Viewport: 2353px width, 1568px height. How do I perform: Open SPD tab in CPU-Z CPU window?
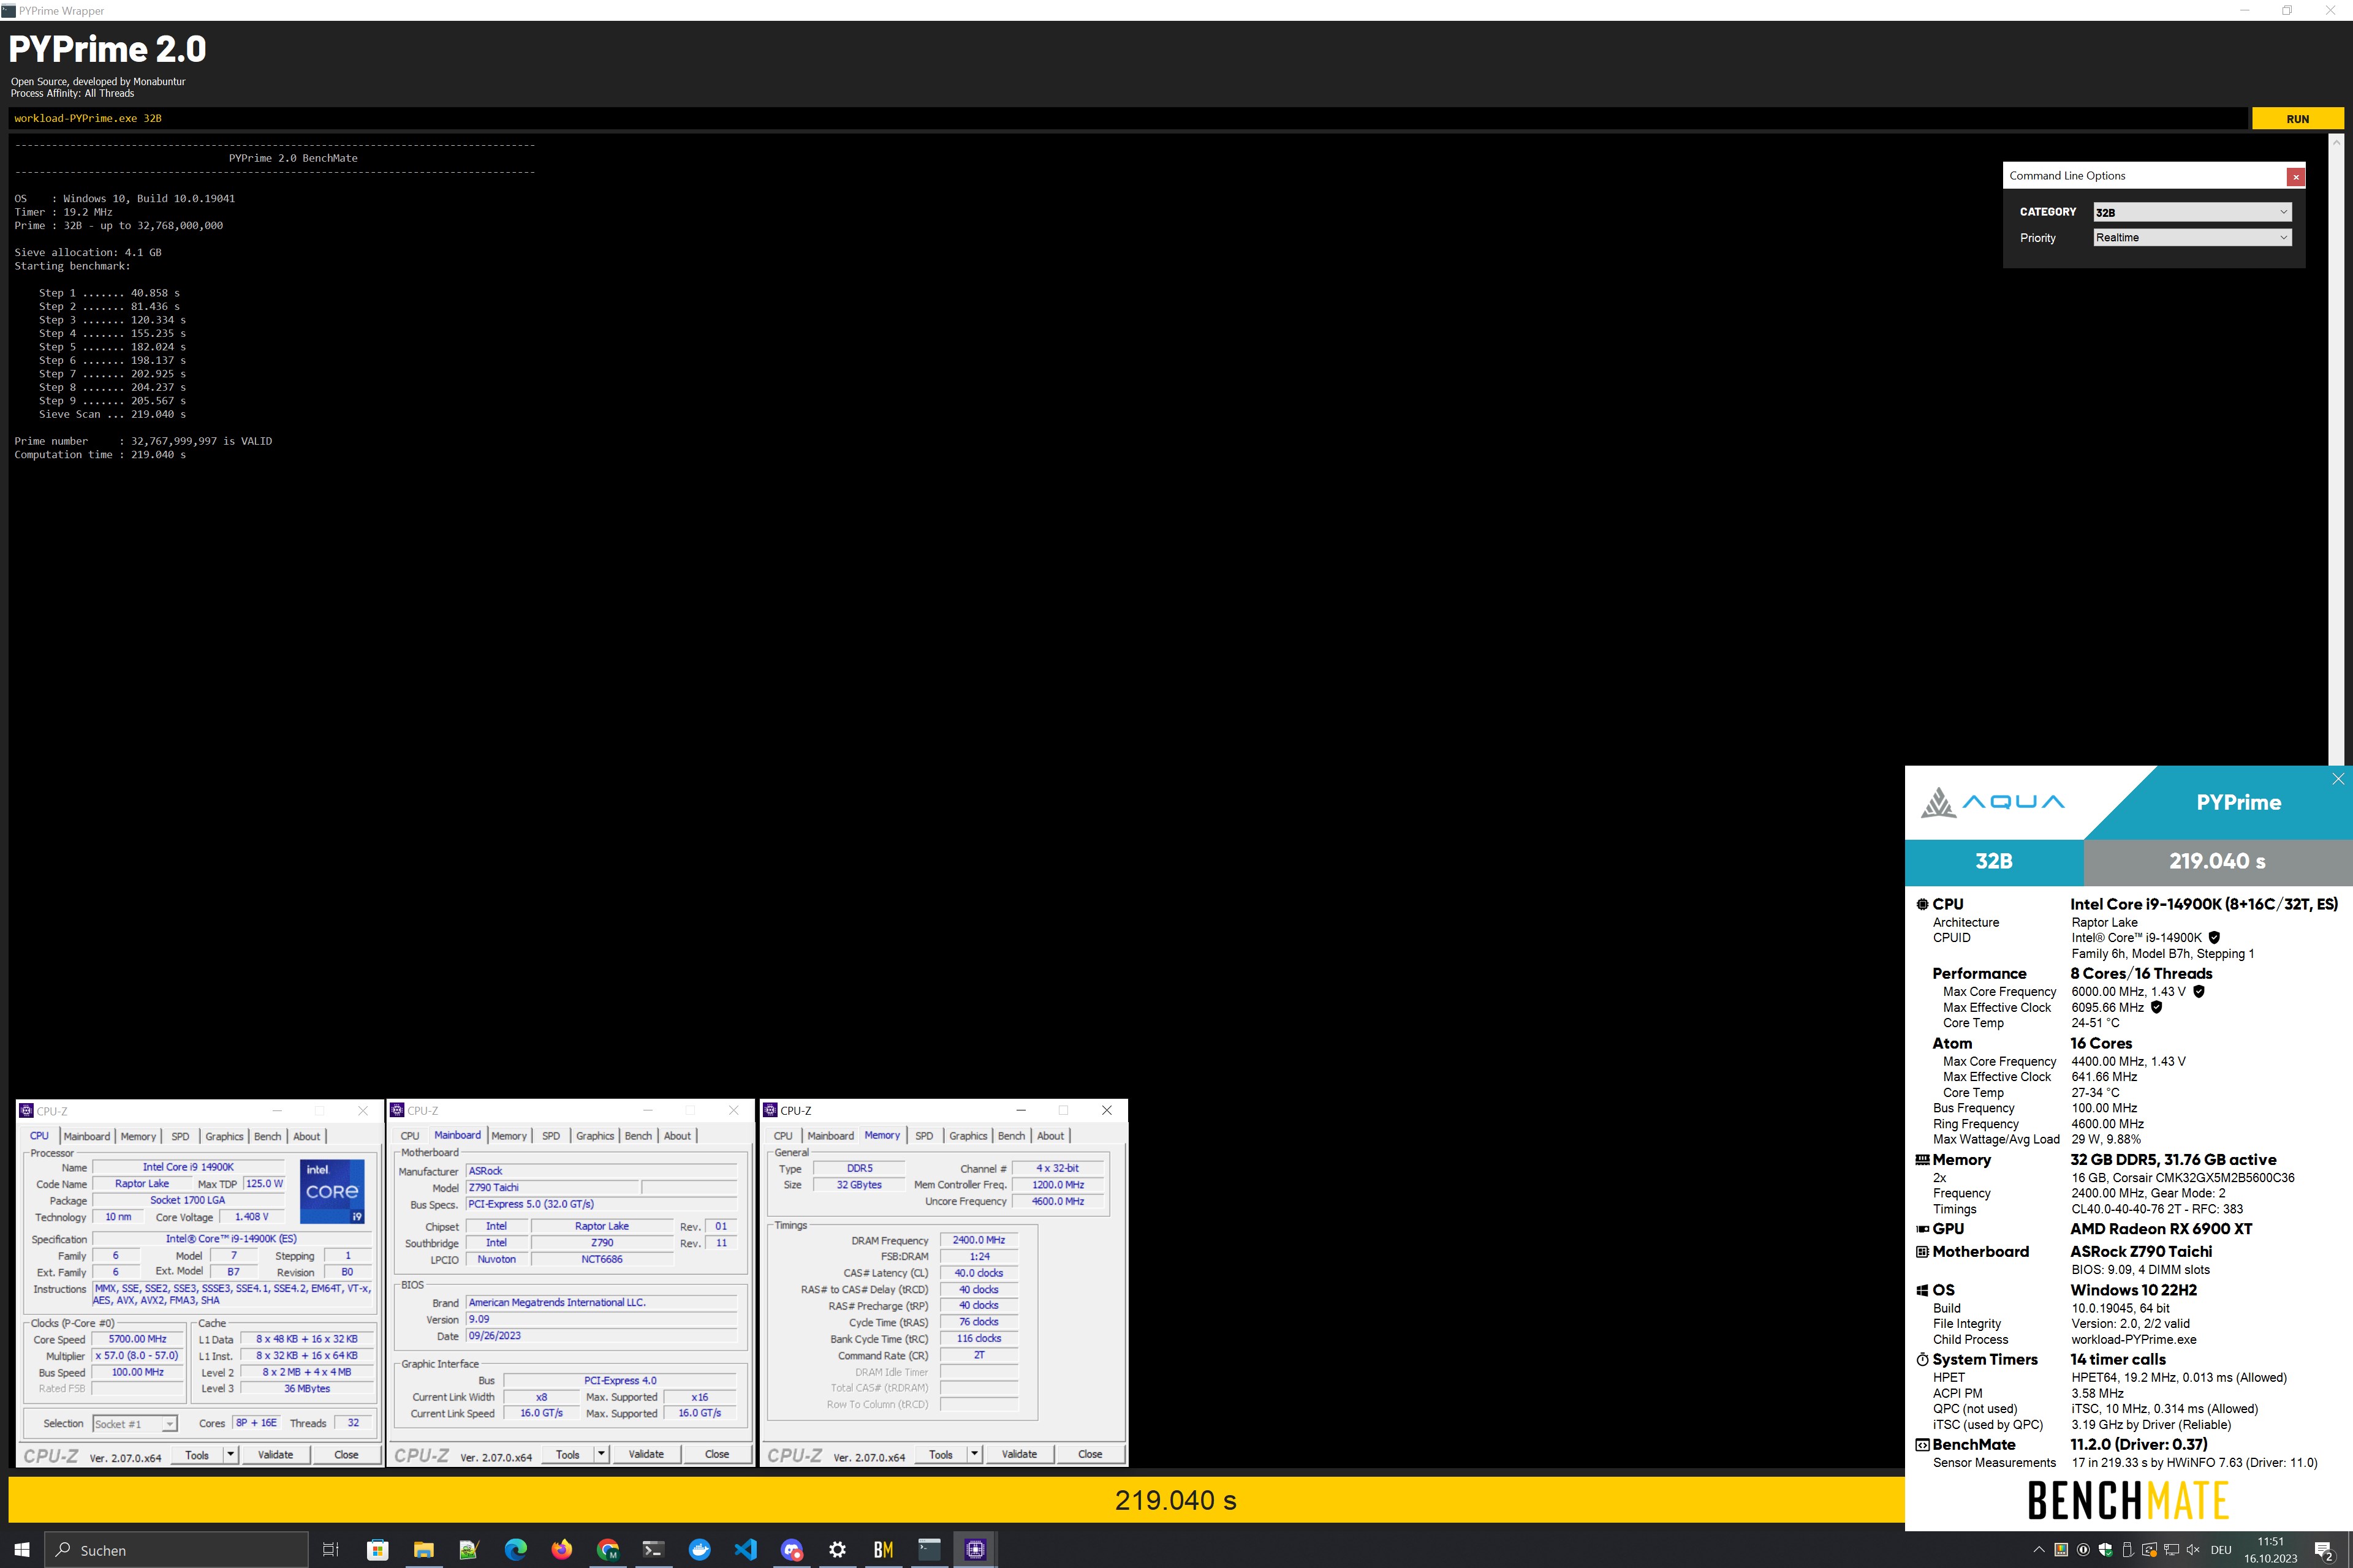tap(180, 1136)
